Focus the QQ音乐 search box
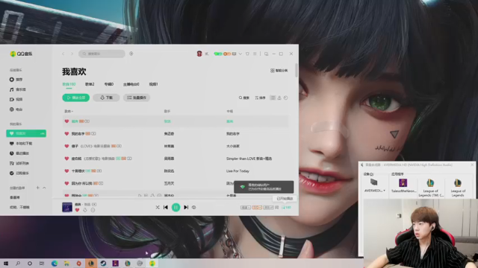Screen dimensions: 478x268 pos(102,54)
